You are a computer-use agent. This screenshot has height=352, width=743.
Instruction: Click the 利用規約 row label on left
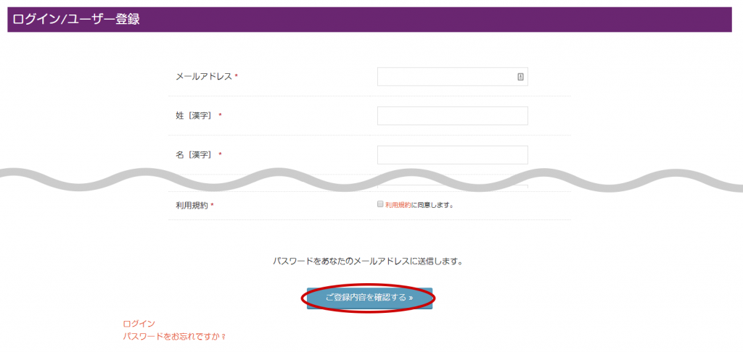(x=192, y=206)
